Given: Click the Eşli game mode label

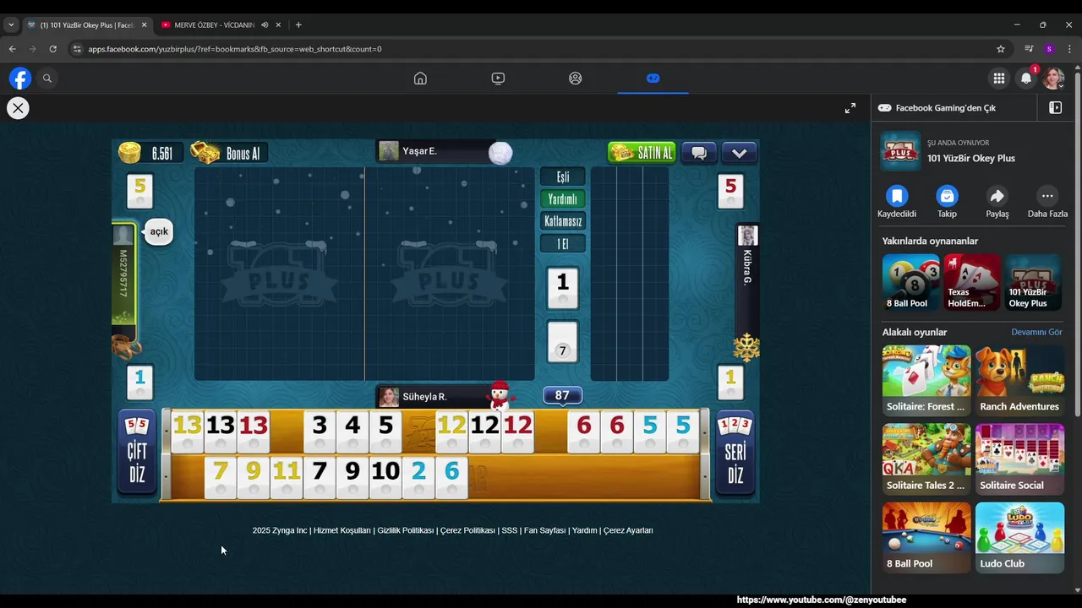Looking at the screenshot, I should (x=562, y=177).
